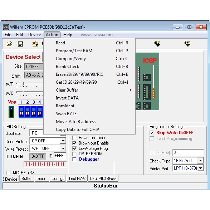Open the Write Protect dropdown
The width and height of the screenshot is (210, 210).
(63, 148)
